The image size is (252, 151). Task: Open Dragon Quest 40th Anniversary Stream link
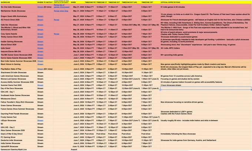pos(40,16)
